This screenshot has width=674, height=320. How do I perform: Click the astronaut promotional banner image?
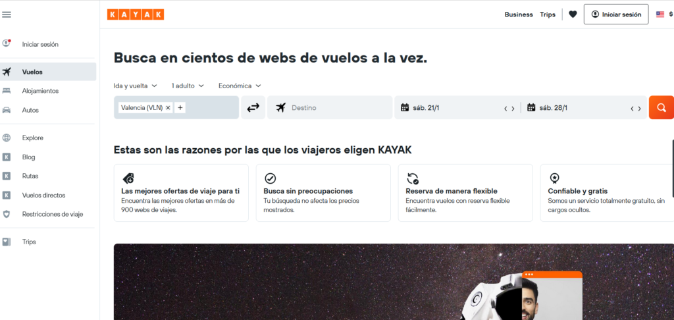point(394,282)
